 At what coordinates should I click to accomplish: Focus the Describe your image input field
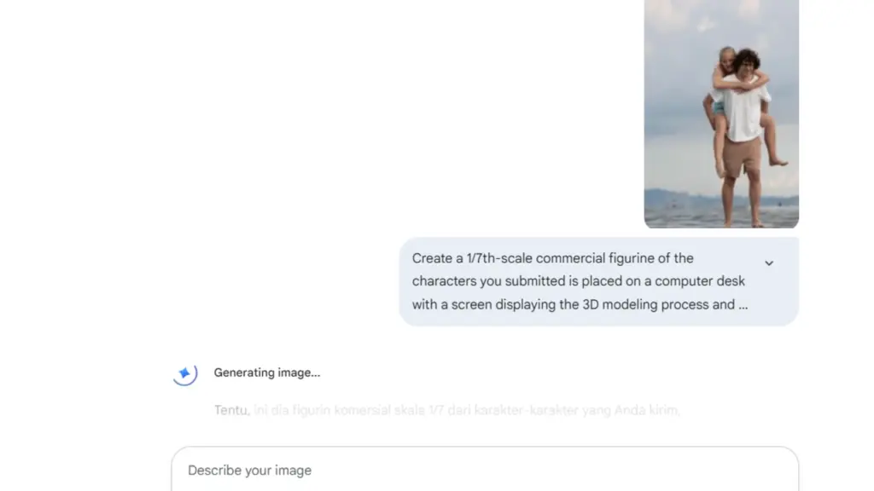(x=485, y=470)
